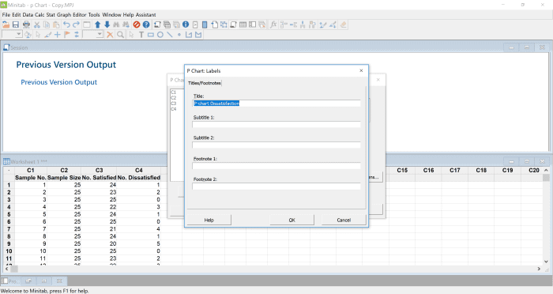Viewport: 553px width, 294px height.
Task: Click OK in P Chart Labels dialog
Action: [x=292, y=220]
